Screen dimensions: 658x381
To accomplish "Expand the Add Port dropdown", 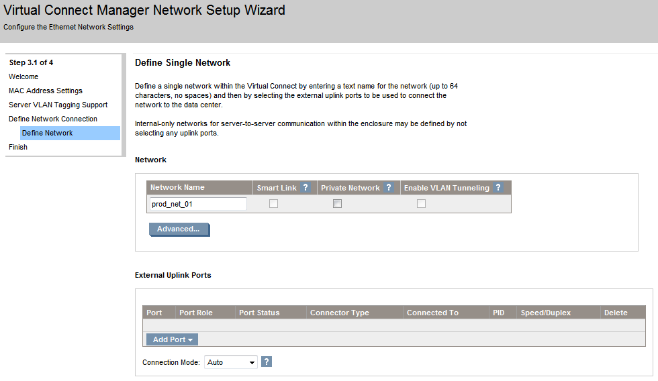I will tap(172, 339).
